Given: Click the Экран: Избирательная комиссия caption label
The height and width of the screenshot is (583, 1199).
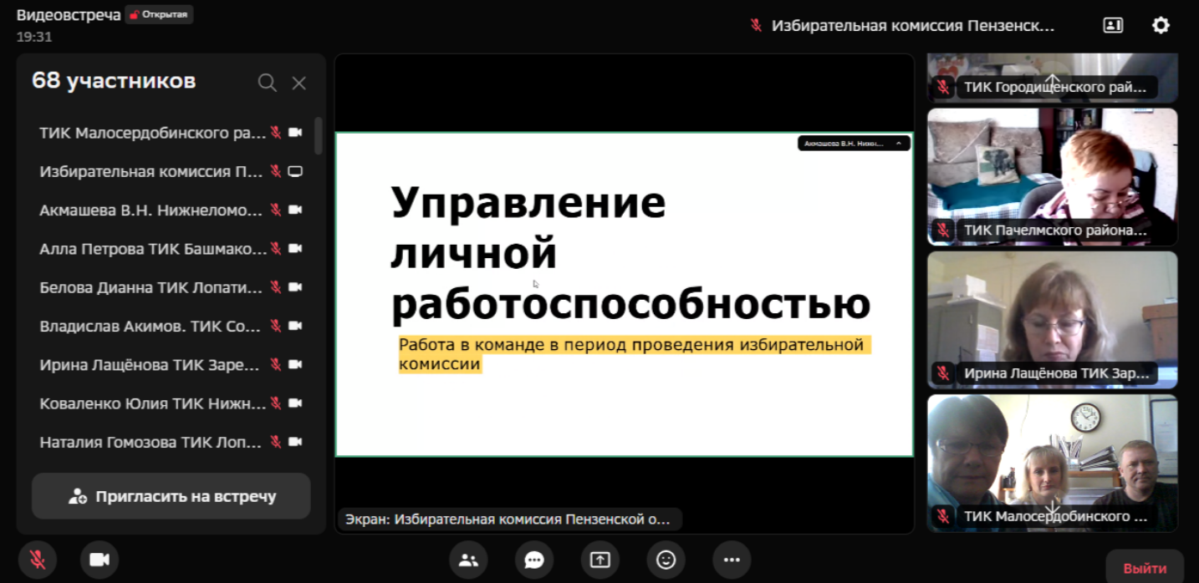Looking at the screenshot, I should (509, 519).
